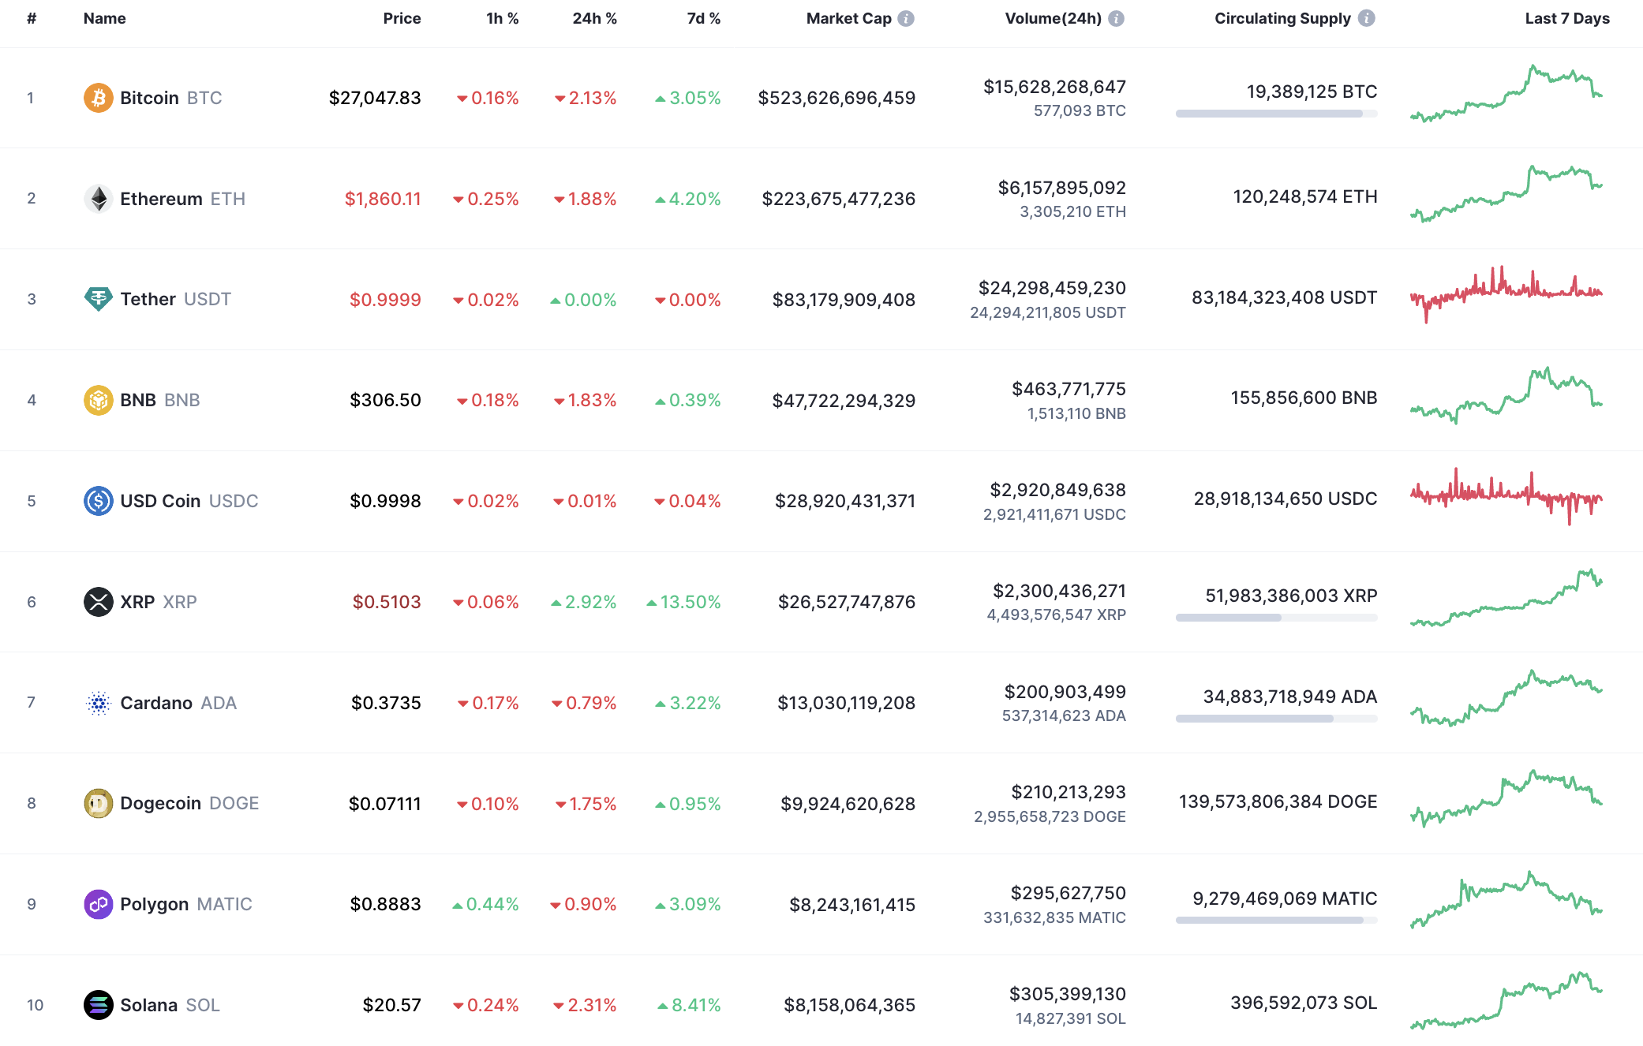Open the Cardano ADA coin page
The image size is (1643, 1046).
point(157,702)
